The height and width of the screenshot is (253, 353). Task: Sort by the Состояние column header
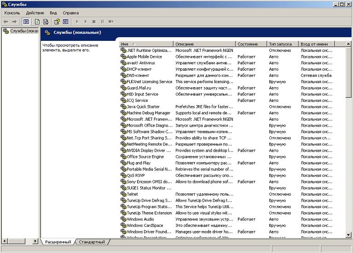click(250, 44)
